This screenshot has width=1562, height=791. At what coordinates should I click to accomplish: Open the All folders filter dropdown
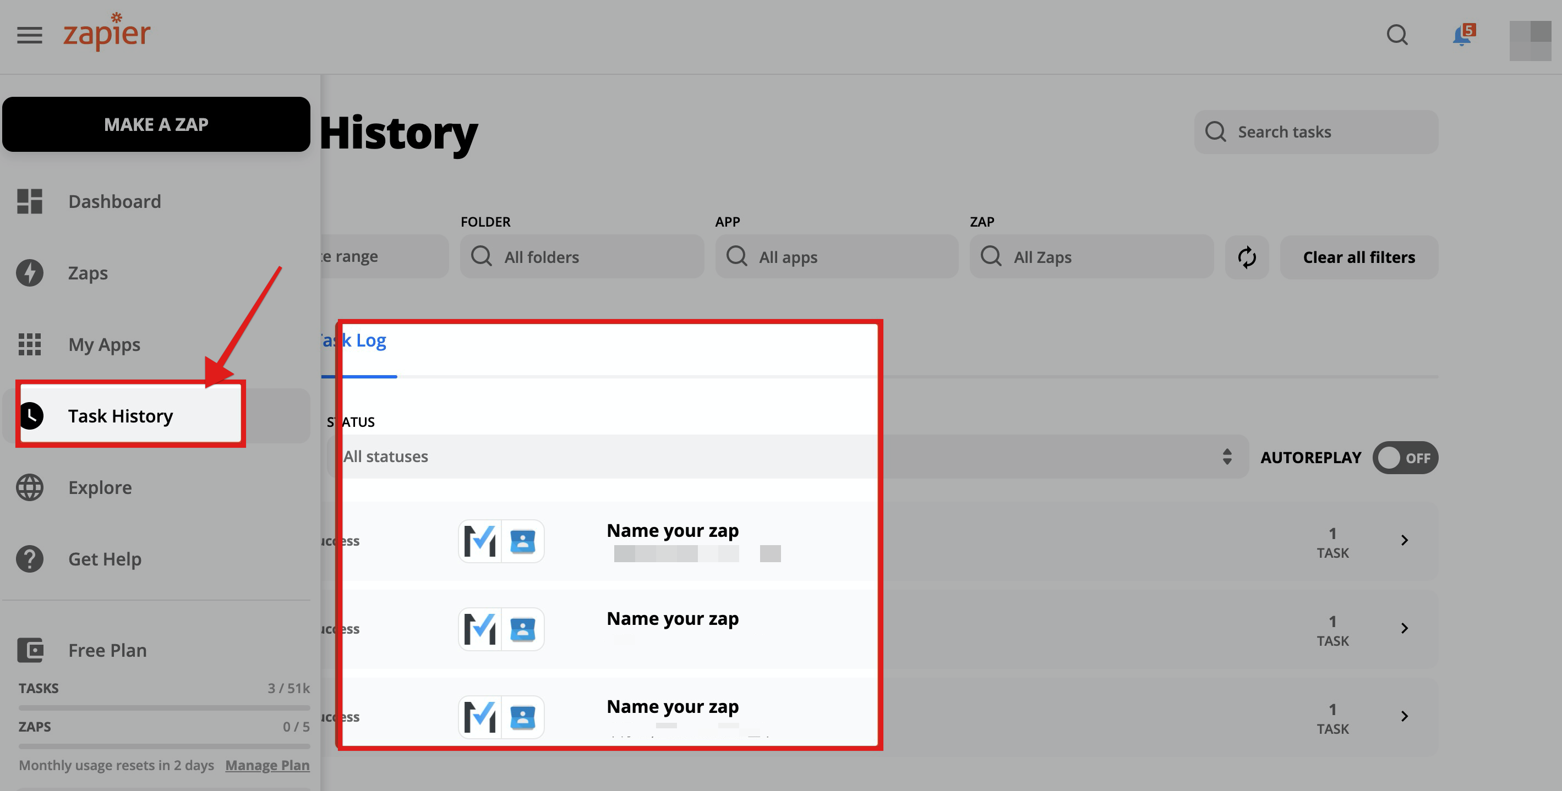pyautogui.click(x=582, y=257)
